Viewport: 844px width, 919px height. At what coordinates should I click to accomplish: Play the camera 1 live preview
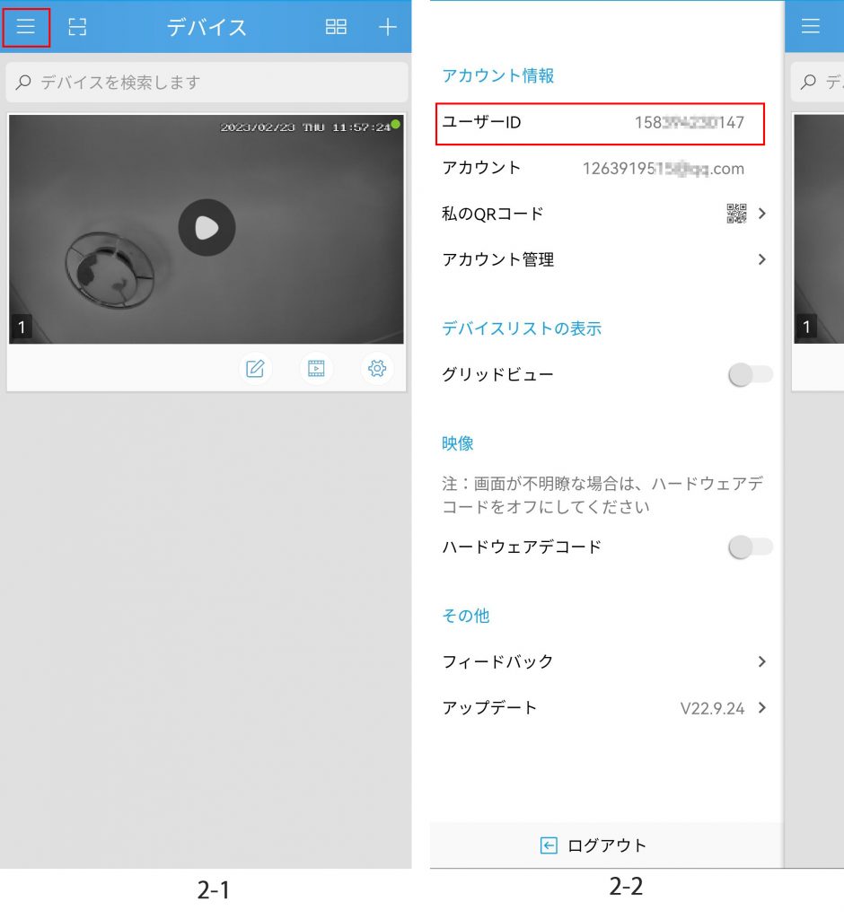pos(207,227)
